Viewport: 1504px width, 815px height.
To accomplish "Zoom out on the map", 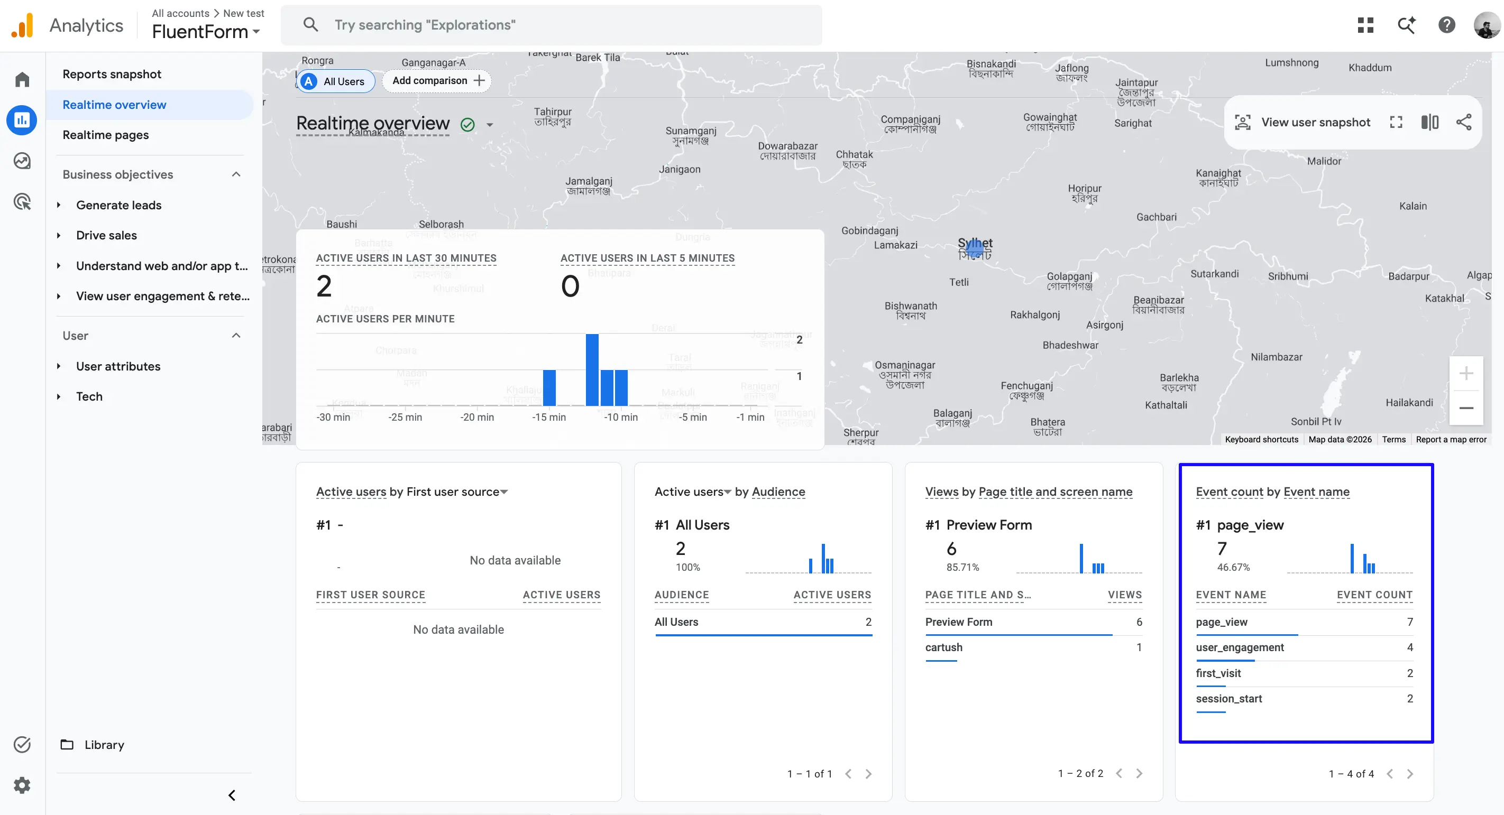I will 1466,408.
